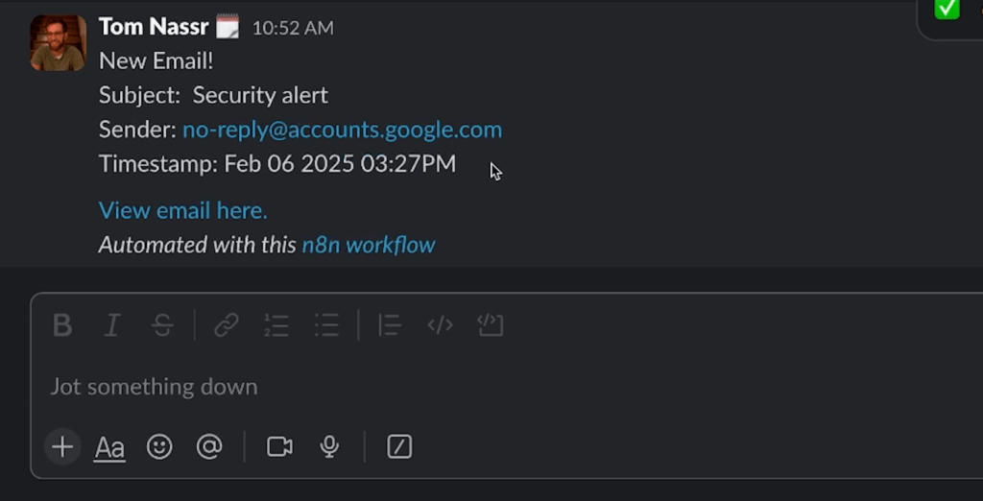Image resolution: width=983 pixels, height=501 pixels.
Task: Mention someone with @ icon
Action: [x=209, y=446]
